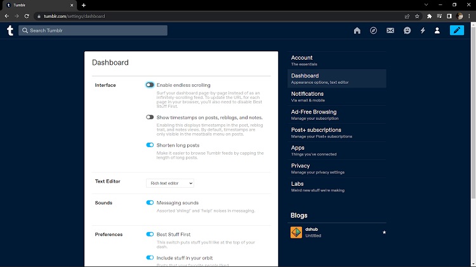This screenshot has width=476, height=267.
Task: Toggle Messaging sounds switch
Action: coord(150,202)
